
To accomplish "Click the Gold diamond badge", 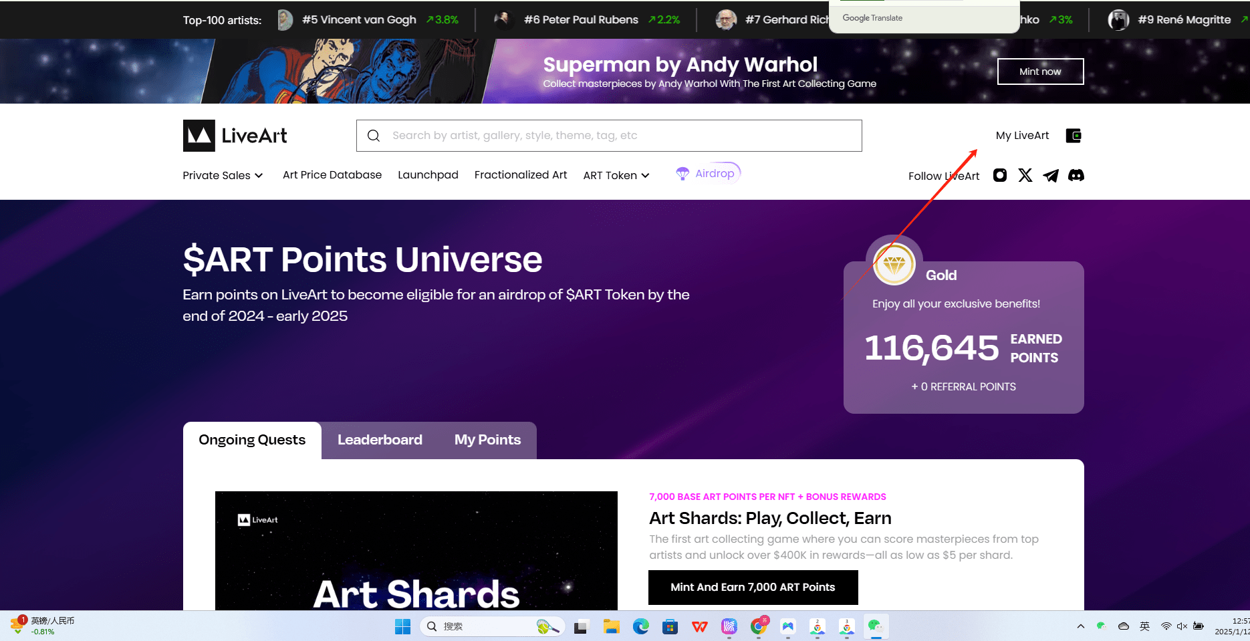I will 894,263.
